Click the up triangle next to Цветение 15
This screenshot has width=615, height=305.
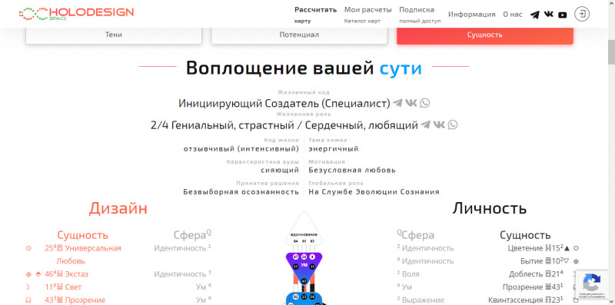567,248
